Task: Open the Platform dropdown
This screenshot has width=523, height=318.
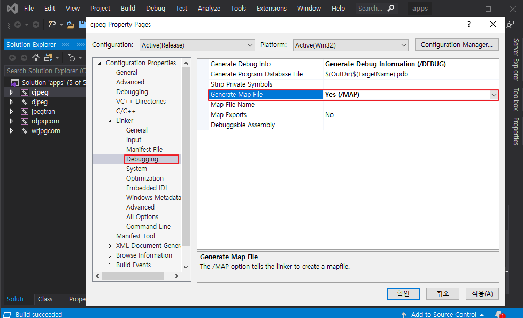Action: [x=351, y=45]
